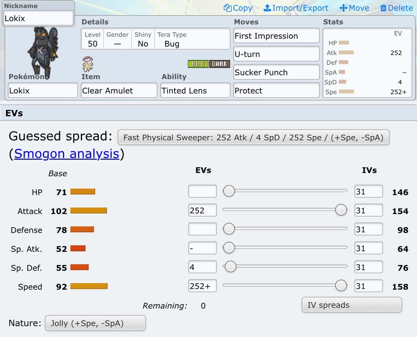Click the Defense total stat 98
Viewport: 417px width, 337px height.
(x=402, y=230)
